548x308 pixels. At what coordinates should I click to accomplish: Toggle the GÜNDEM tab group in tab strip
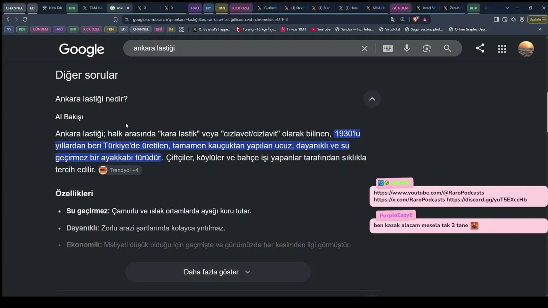[x=400, y=8]
